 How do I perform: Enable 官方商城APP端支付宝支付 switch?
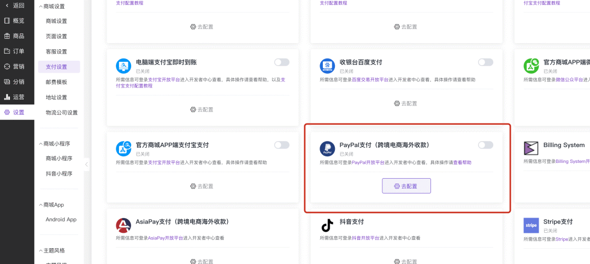click(282, 145)
